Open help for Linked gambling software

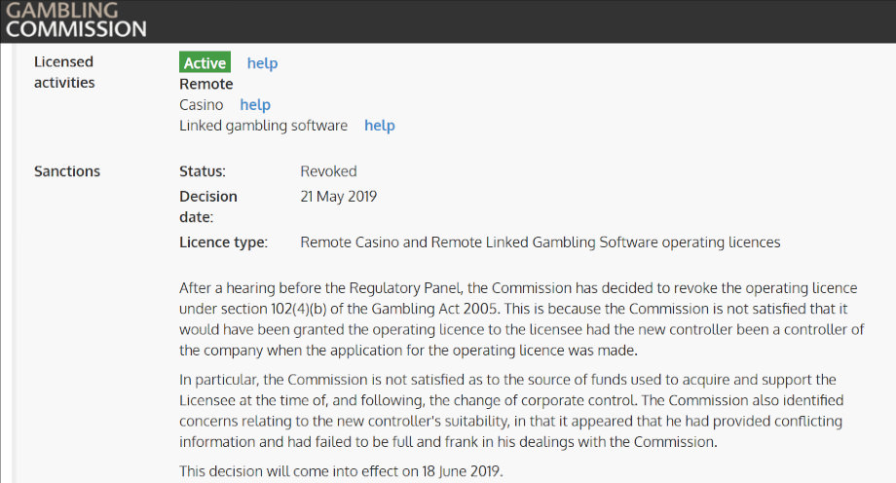click(380, 126)
